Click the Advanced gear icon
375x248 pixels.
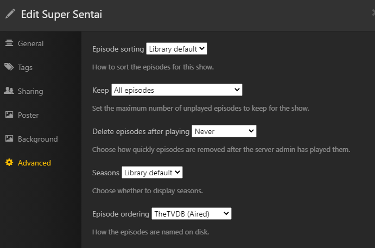[x=9, y=163]
